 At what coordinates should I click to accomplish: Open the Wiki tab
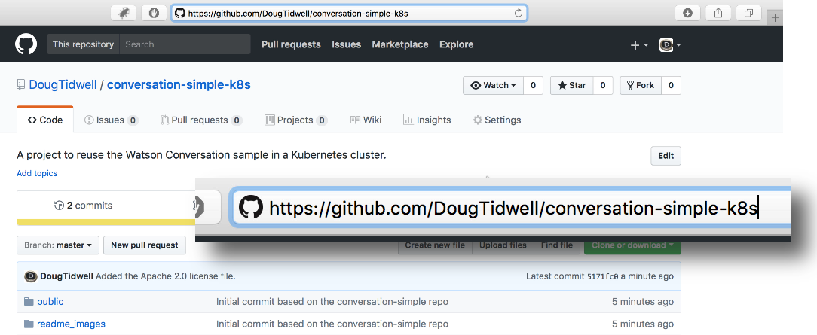(366, 120)
